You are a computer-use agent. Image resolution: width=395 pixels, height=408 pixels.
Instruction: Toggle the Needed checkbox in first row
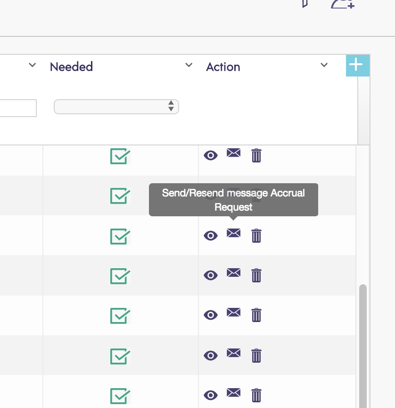[x=120, y=156]
